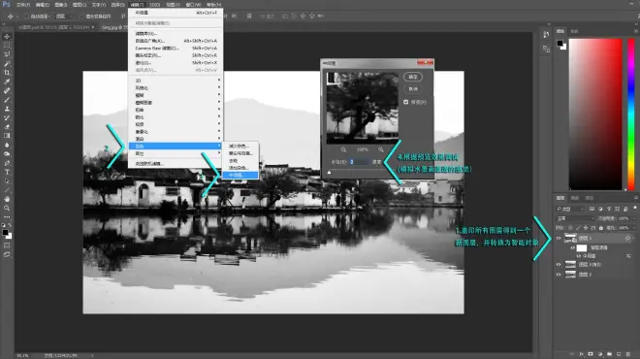Select the Eraser tool
This screenshot has width=640, height=359.
(7, 127)
